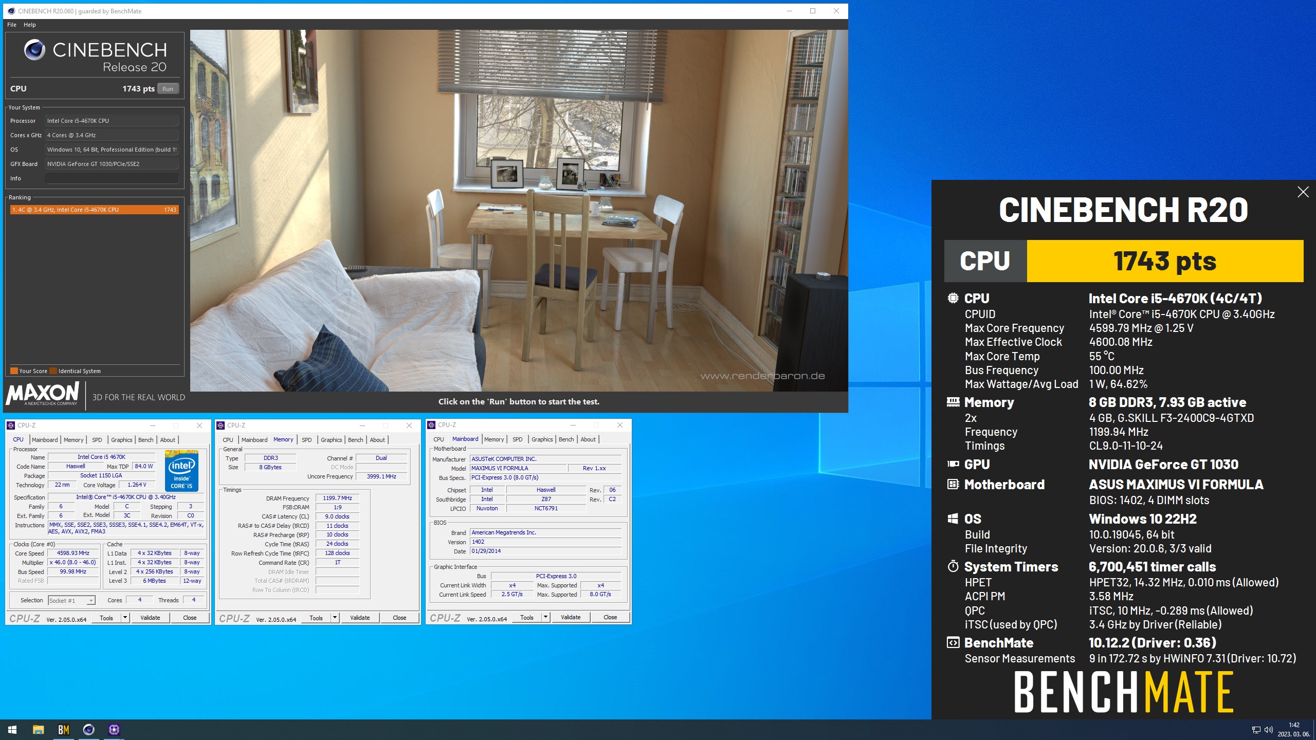The image size is (1316, 740).
Task: Open CPU tab in Memory CPU-Z window
Action: tap(228, 440)
